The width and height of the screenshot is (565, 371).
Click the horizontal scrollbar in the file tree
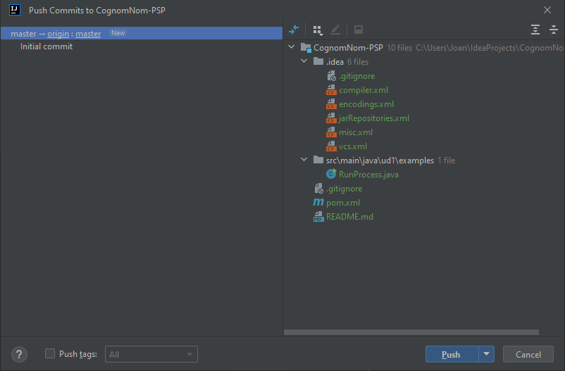pos(411,332)
